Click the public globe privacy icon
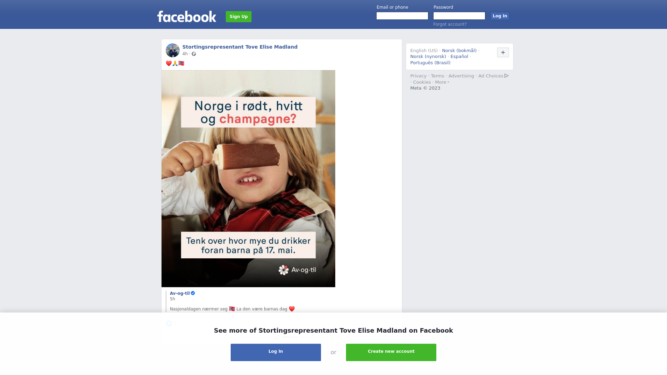This screenshot has height=375, width=667. click(194, 54)
